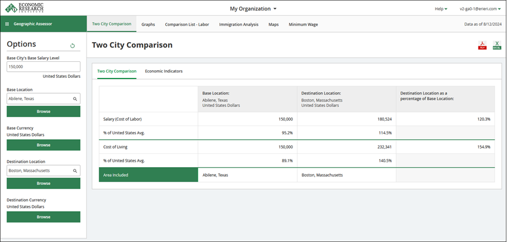Click the Geographic Assessor header label

(33, 24)
